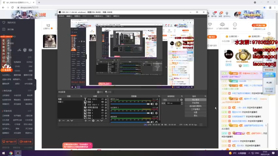Click the orange PC客户端 button
Screen dimensions: 278x156
(259, 25)
